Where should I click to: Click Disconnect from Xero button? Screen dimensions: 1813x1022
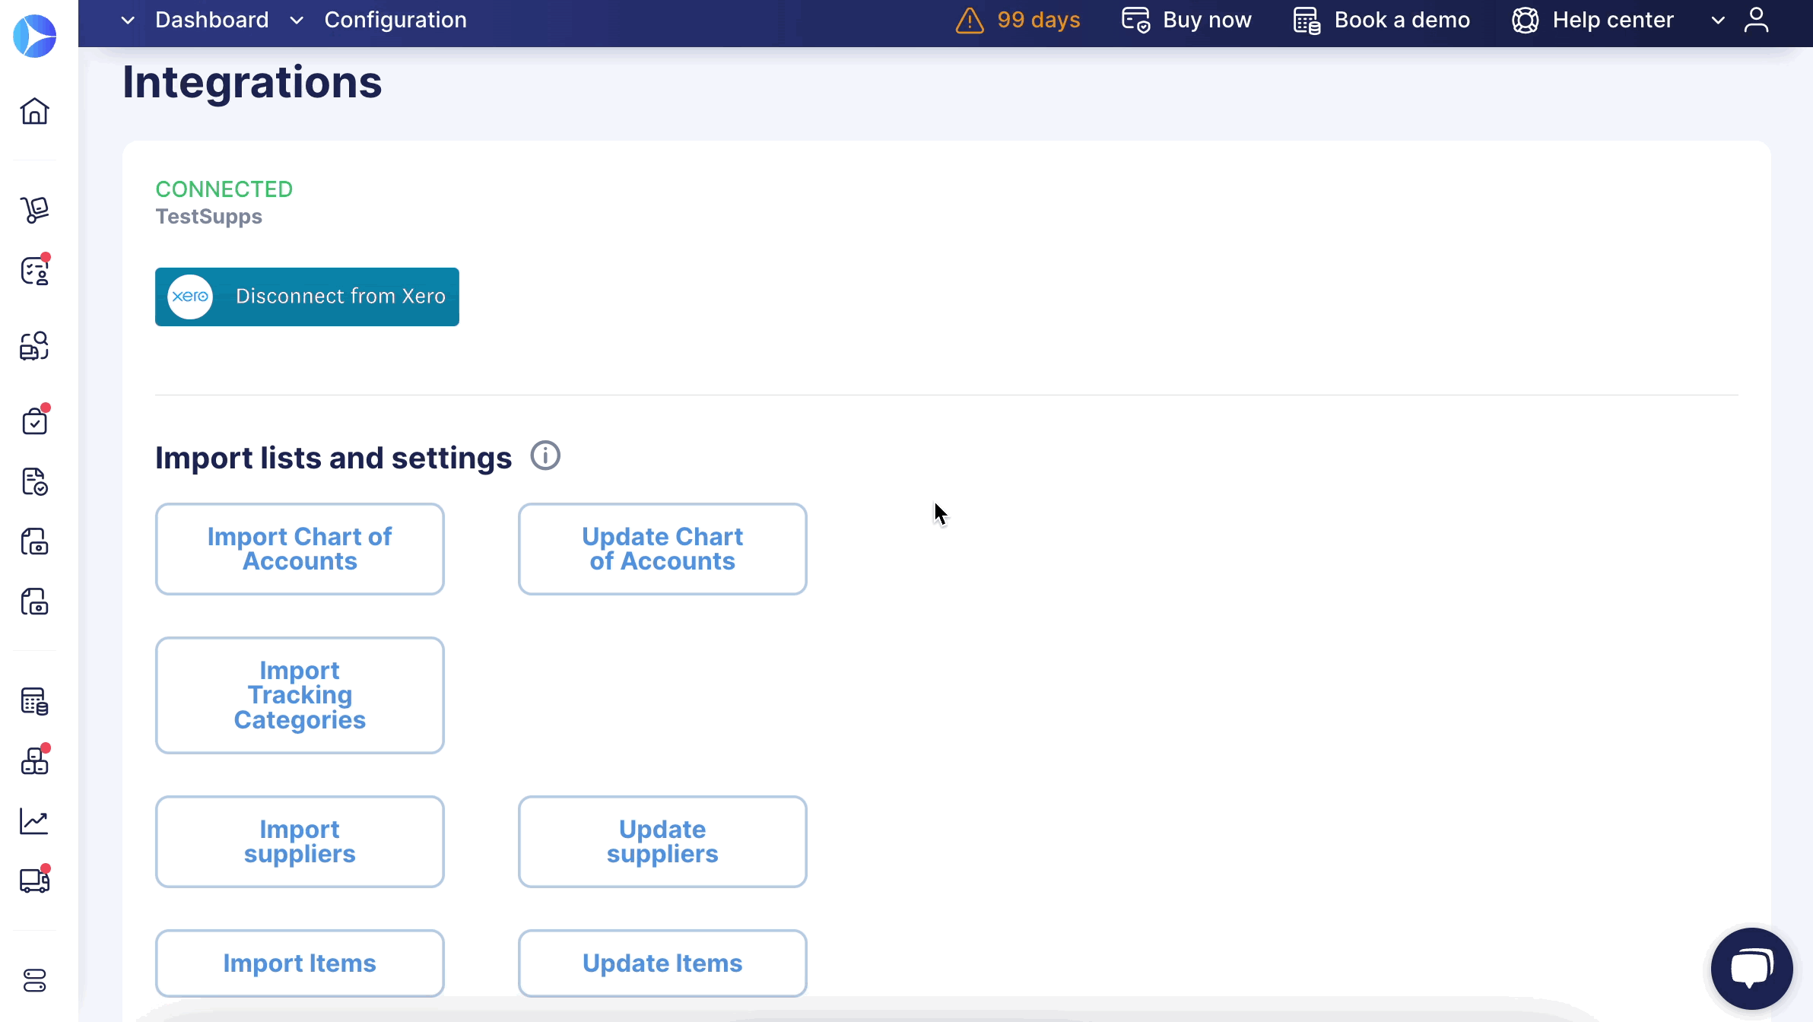[307, 297]
